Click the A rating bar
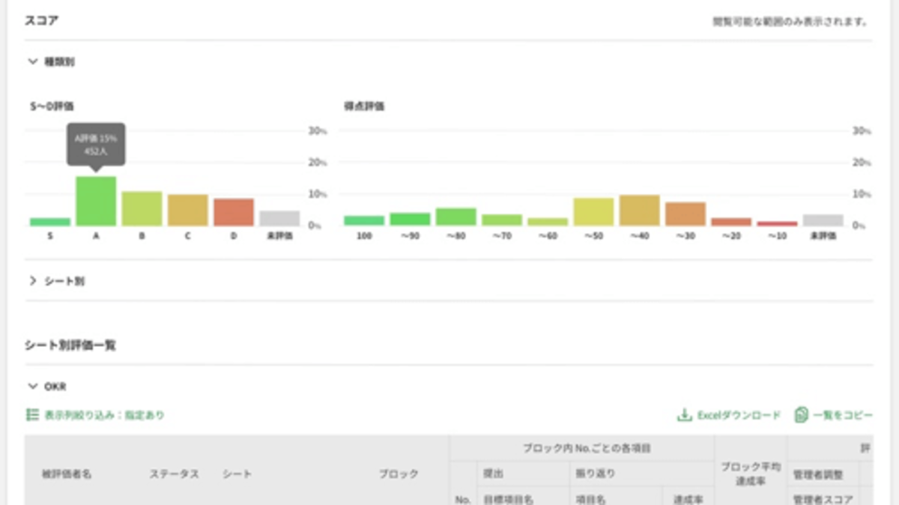 point(96,201)
